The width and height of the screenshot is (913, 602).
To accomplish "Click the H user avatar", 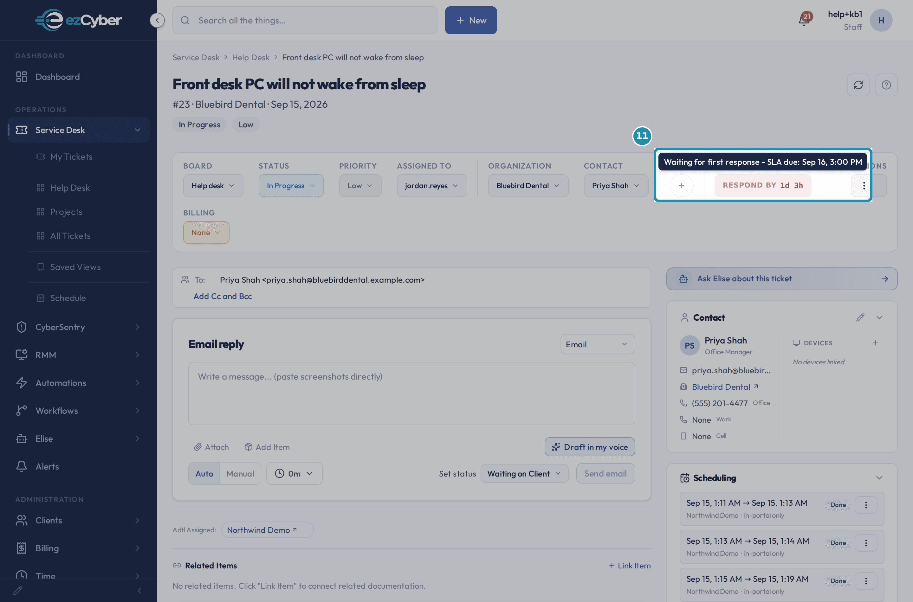I will 881,20.
